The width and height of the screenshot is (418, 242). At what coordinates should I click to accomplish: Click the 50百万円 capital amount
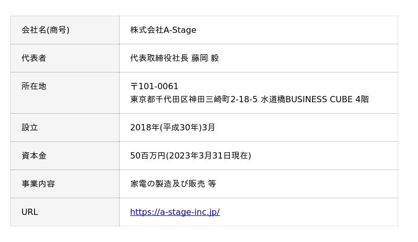[x=147, y=155]
